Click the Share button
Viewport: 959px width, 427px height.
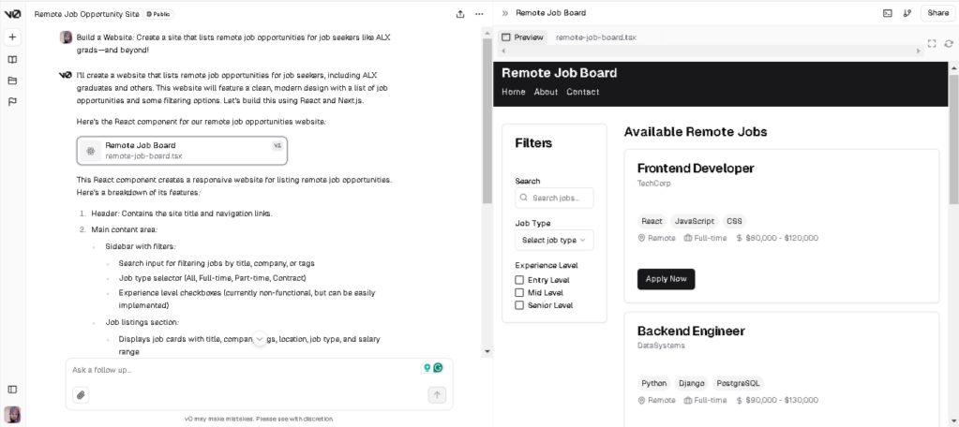[x=937, y=13]
